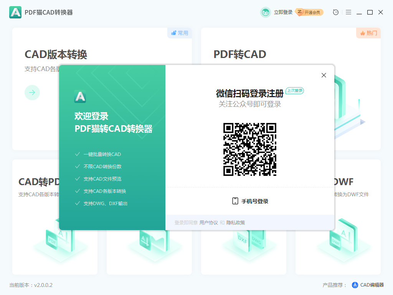Open the hamburger menu icon
This screenshot has height=295, width=393.
tap(348, 12)
